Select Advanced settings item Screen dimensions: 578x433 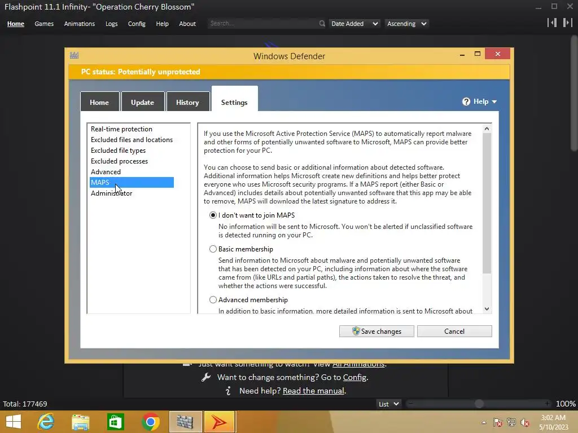coord(106,171)
